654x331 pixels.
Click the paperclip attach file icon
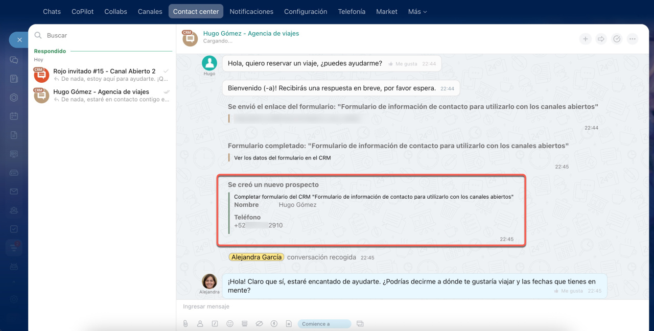click(185, 323)
